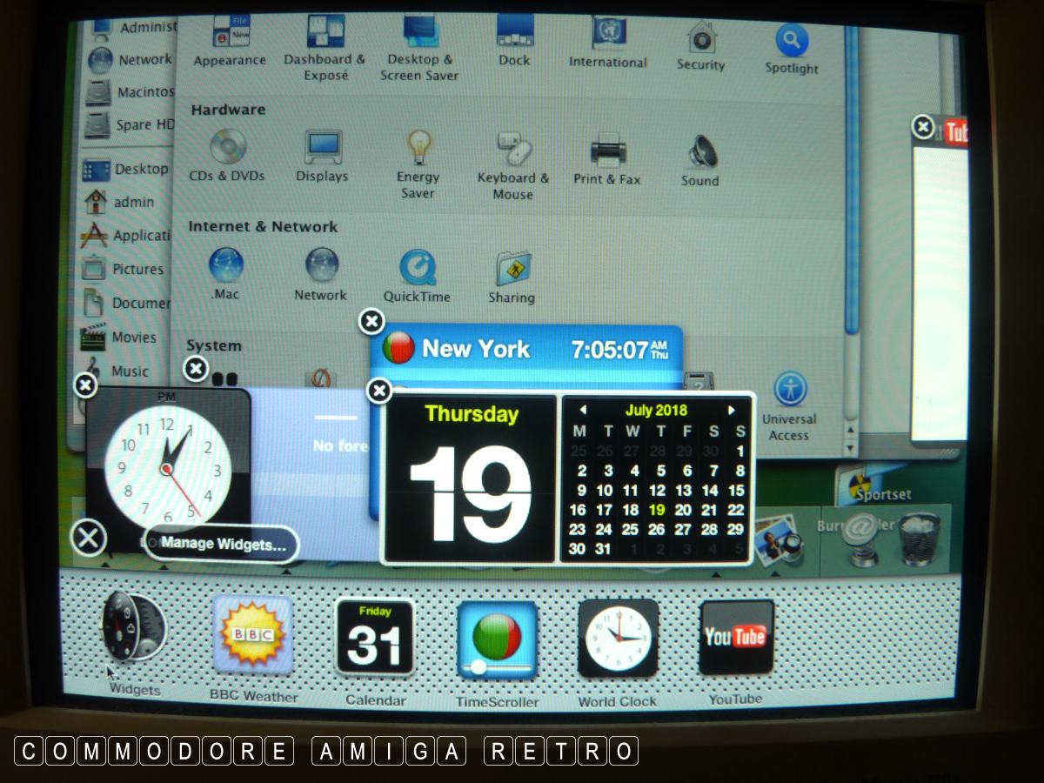Open the BBC Weather widget
The image size is (1044, 783).
tap(252, 636)
